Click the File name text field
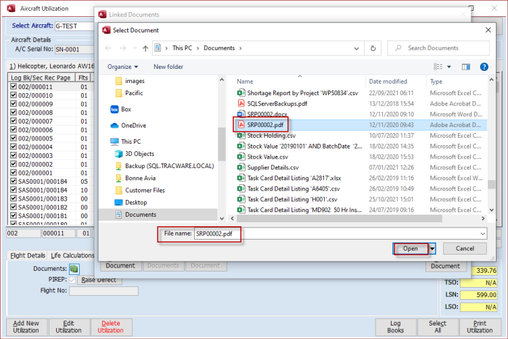Screen dimensions: 508x339 point(336,234)
